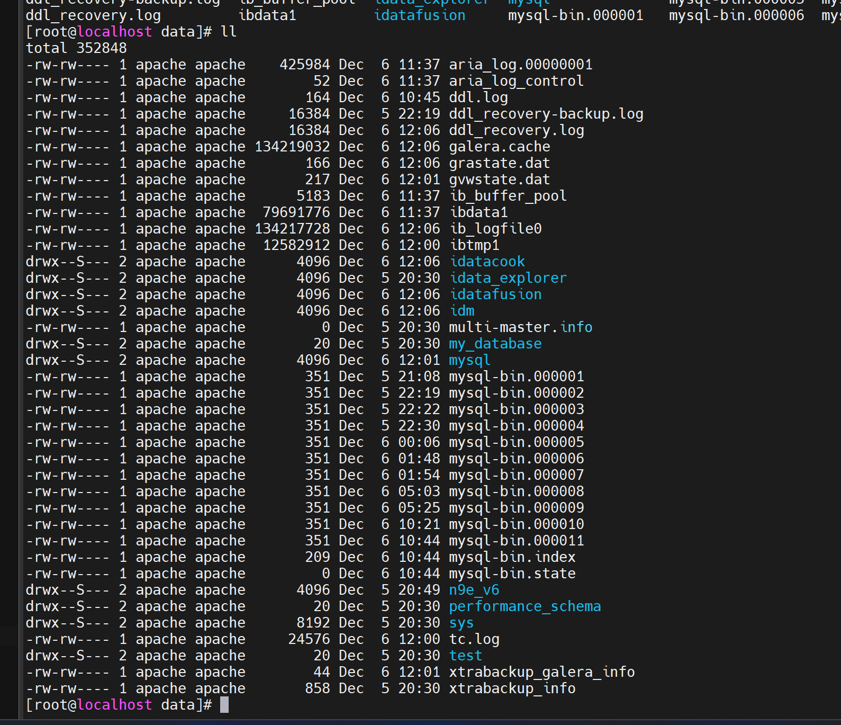This screenshot has height=725, width=841.
Task: Select the grastate.dat file name
Action: (x=499, y=163)
